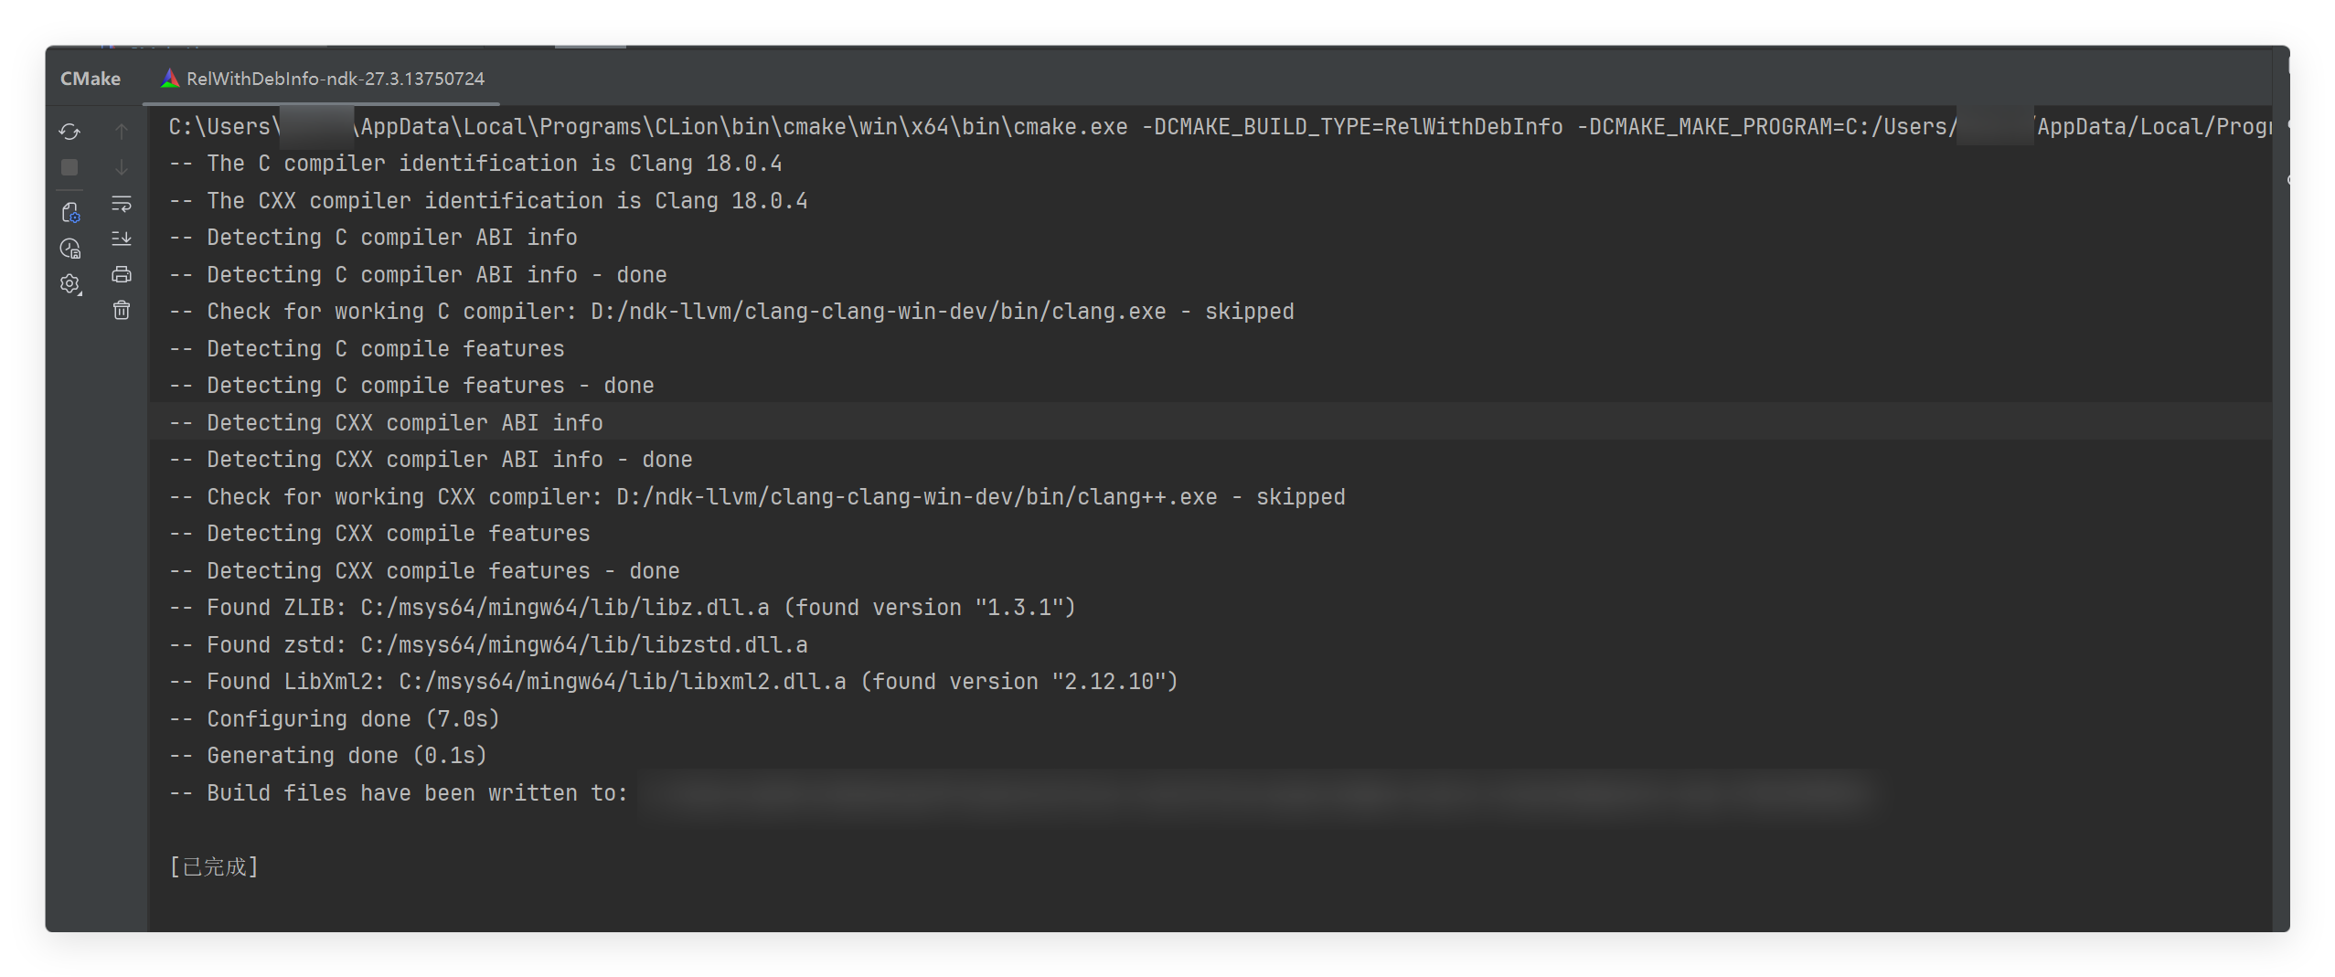Click the clock-with-disk icon in left toolbar

(x=70, y=249)
